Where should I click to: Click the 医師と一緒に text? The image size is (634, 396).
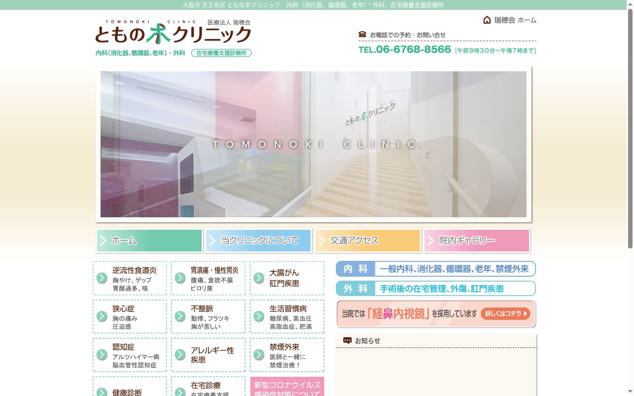[288, 357]
